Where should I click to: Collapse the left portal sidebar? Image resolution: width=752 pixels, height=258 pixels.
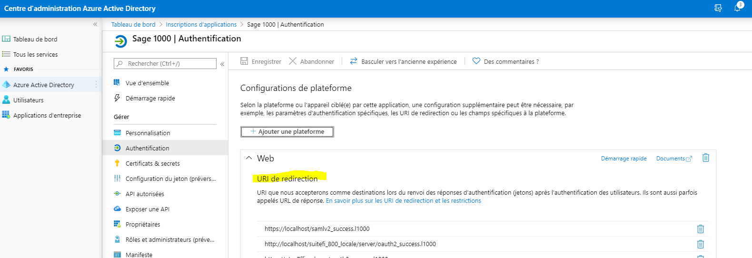95,24
